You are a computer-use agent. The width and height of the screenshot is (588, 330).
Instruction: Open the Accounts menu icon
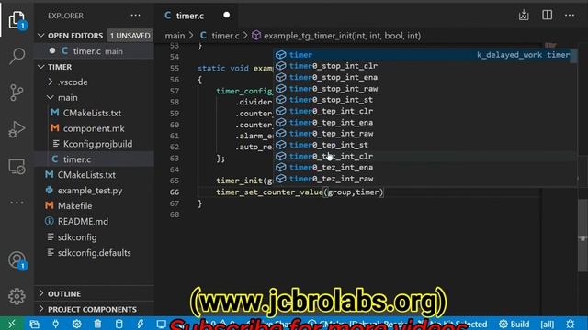17,260
